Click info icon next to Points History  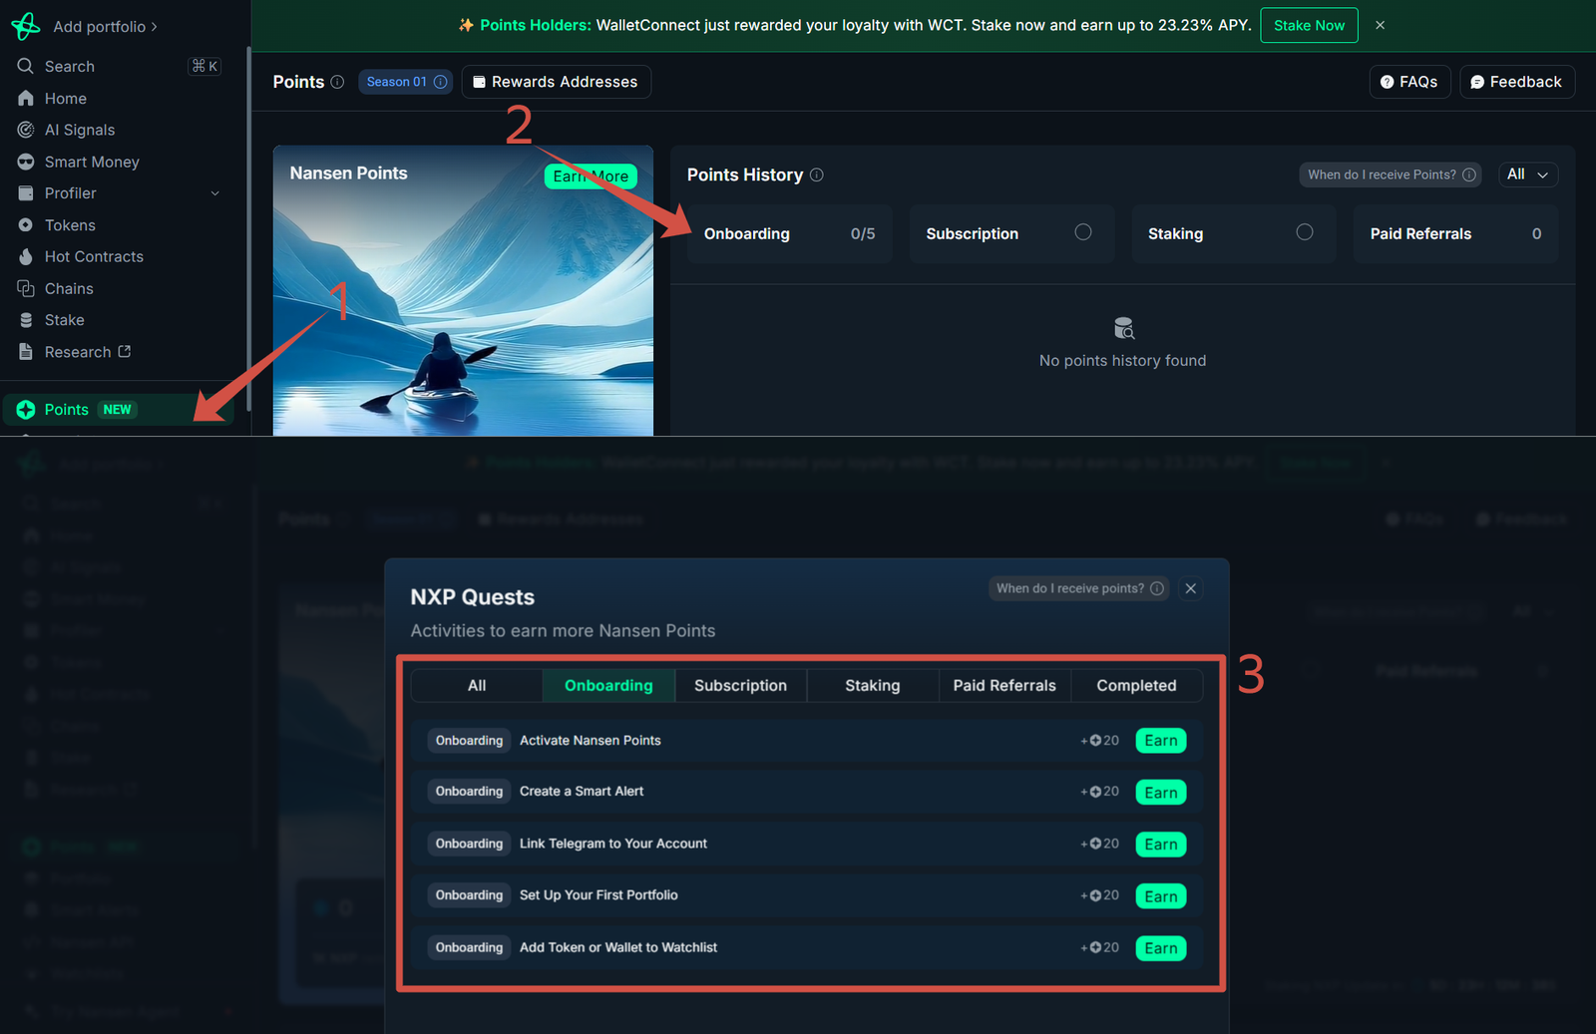coord(817,174)
